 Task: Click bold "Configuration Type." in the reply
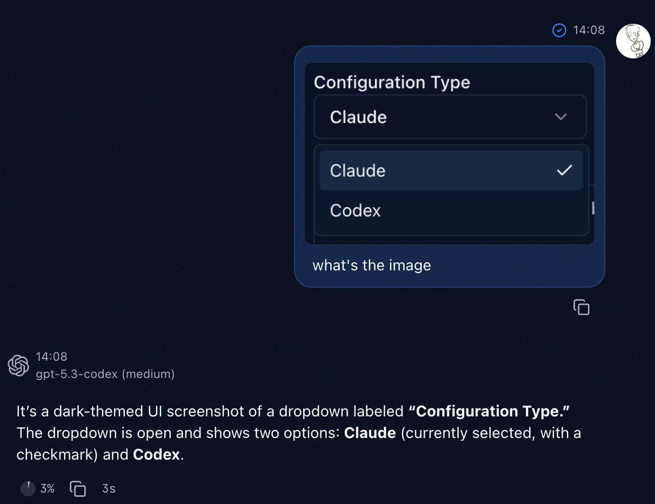point(489,412)
